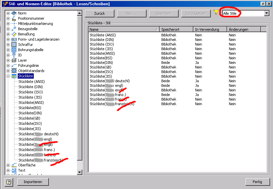Click the Oberfläche surface icon

pyautogui.click(x=14, y=165)
